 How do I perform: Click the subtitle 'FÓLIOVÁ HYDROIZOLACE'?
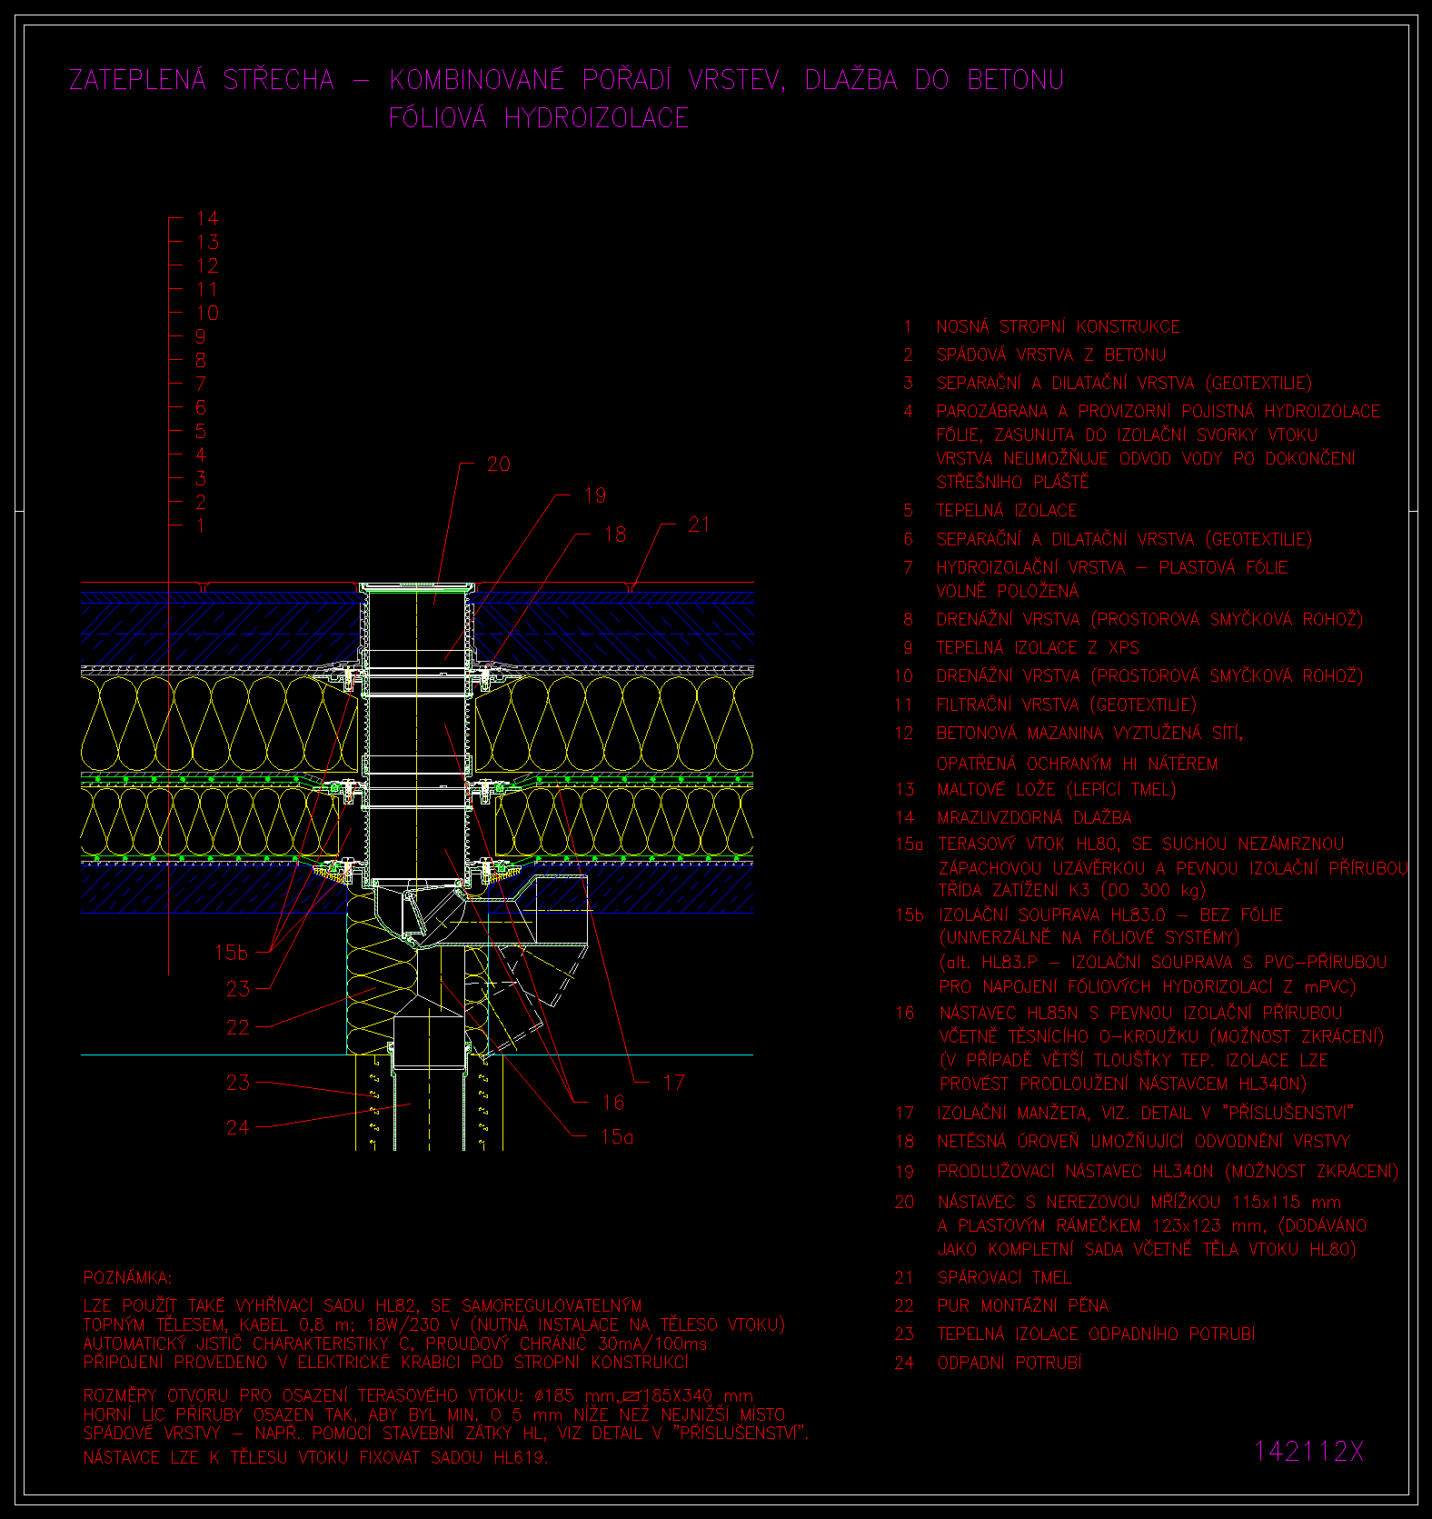pyautogui.click(x=539, y=118)
